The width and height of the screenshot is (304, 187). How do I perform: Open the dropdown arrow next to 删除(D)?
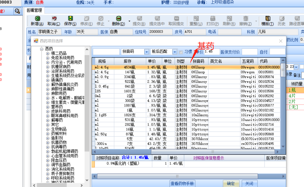(129, 21)
